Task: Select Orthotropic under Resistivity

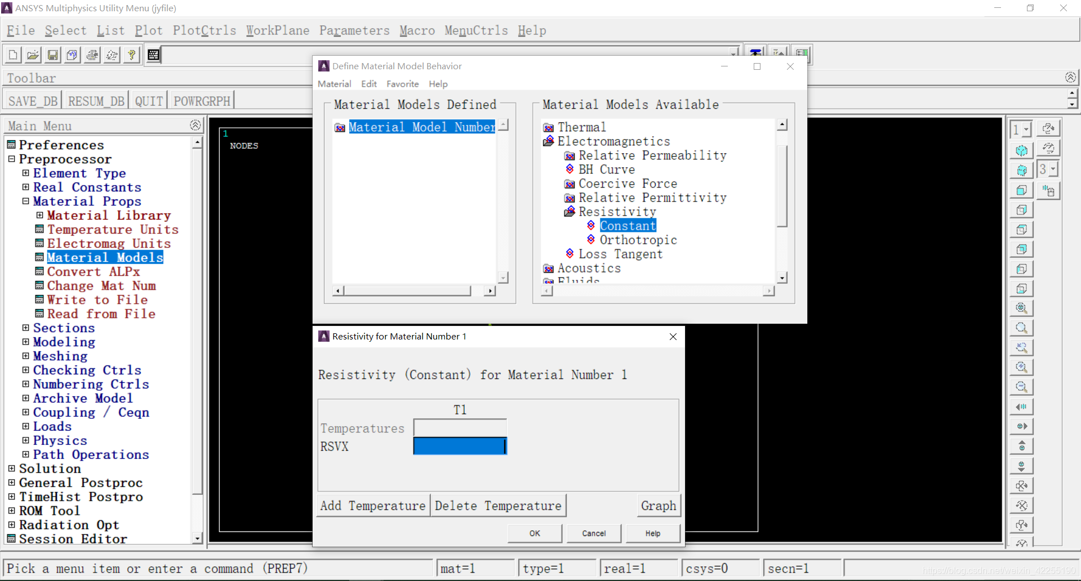Action: click(x=638, y=240)
